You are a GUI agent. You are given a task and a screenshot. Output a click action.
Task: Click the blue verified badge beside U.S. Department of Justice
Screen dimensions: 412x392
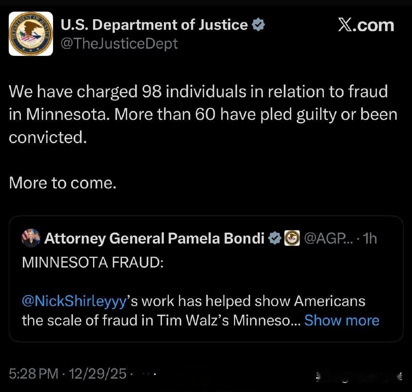[258, 25]
